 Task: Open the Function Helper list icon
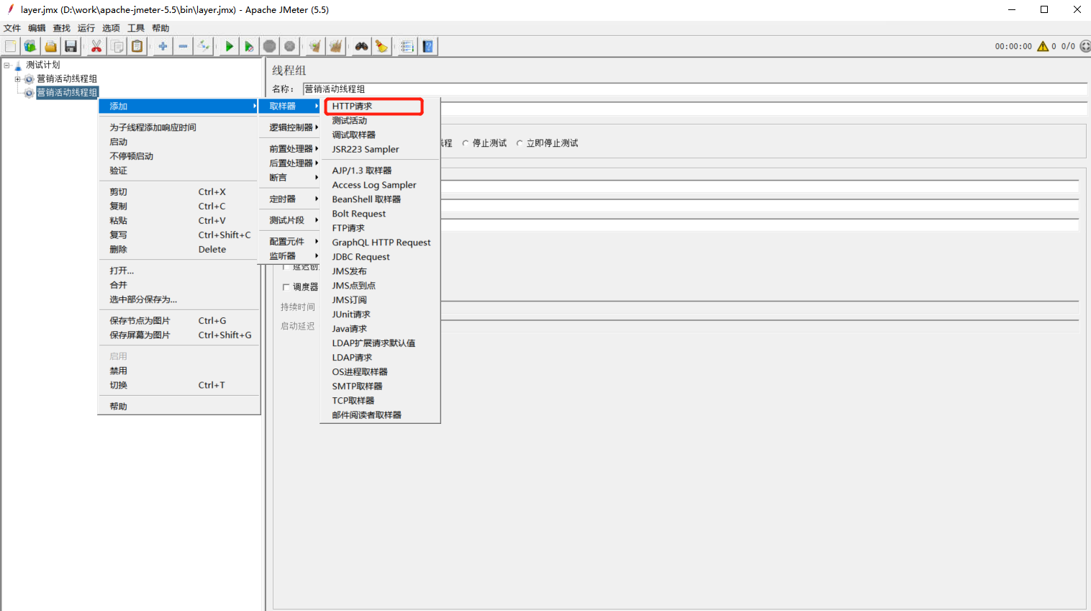[x=407, y=46]
